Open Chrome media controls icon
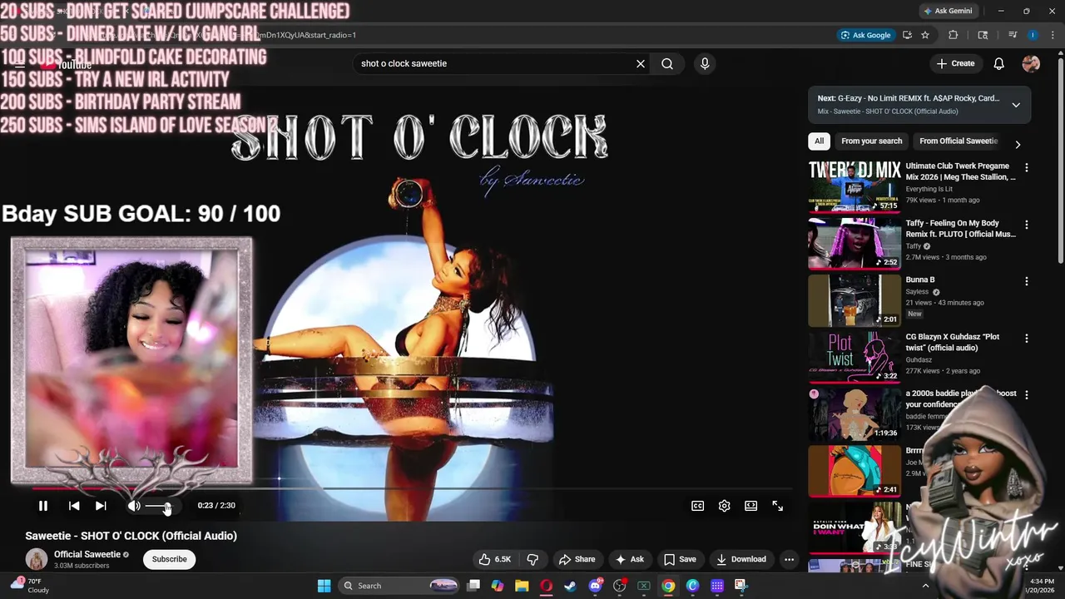The height and width of the screenshot is (599, 1065). point(1013,35)
